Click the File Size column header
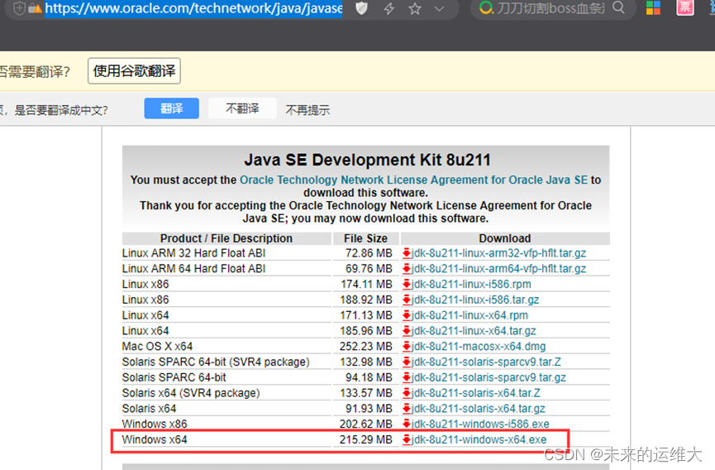715x470 pixels. click(x=365, y=238)
